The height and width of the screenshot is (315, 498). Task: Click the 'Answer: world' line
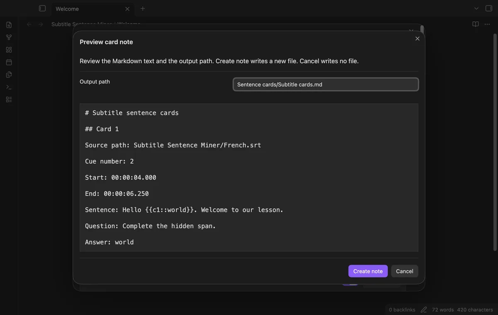click(x=110, y=242)
